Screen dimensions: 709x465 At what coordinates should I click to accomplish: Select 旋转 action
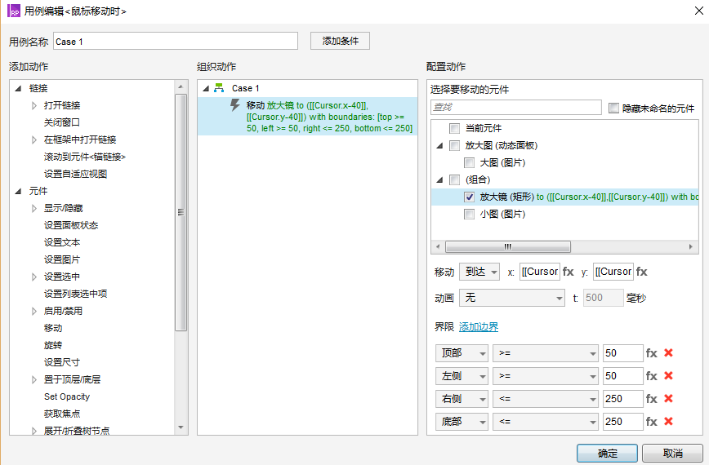pyautogui.click(x=53, y=345)
